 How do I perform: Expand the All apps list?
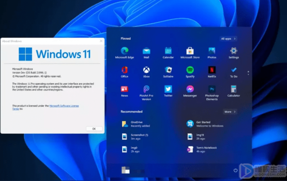[228, 38]
